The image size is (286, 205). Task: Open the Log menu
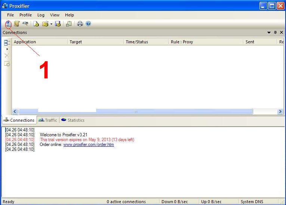pos(41,15)
